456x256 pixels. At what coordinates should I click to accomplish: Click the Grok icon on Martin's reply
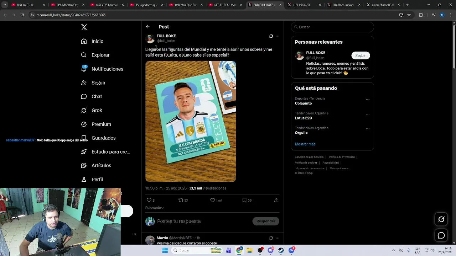[271, 238]
